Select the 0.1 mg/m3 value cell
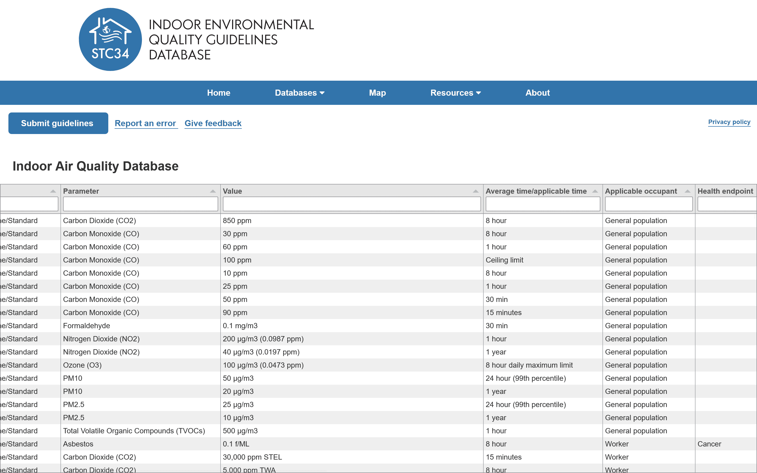Screen dimensions: 757x473 (352, 326)
